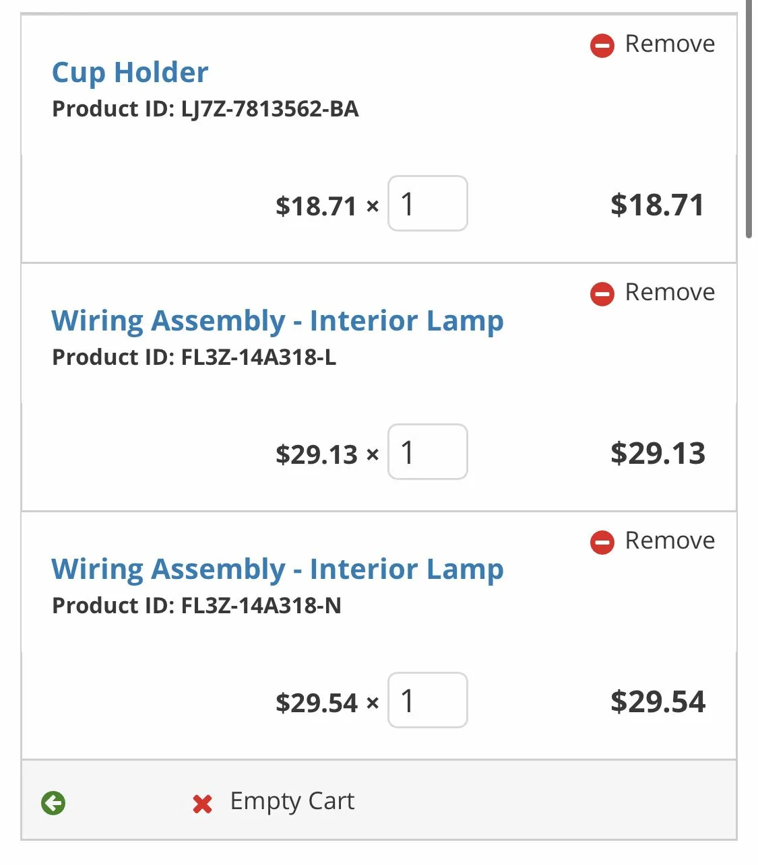Click Product ID FL3Z-14A318-N text
Screen dimensions: 758x865
pos(197,606)
